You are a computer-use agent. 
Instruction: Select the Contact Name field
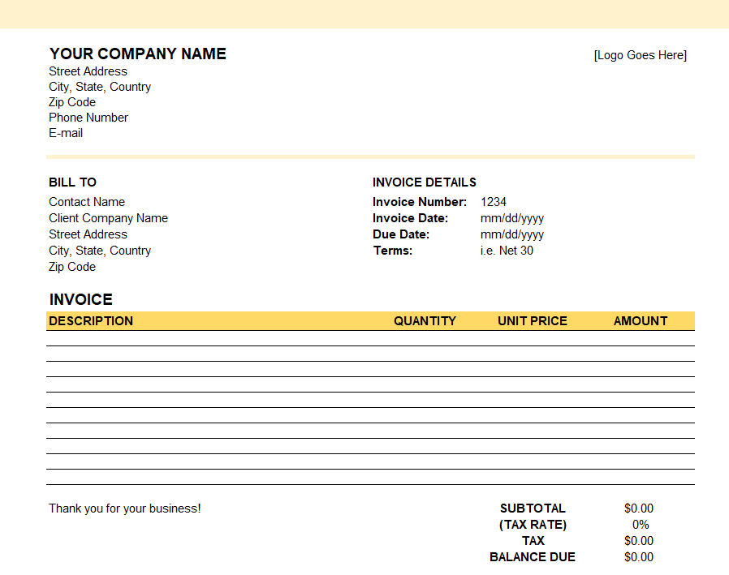pyautogui.click(x=87, y=201)
